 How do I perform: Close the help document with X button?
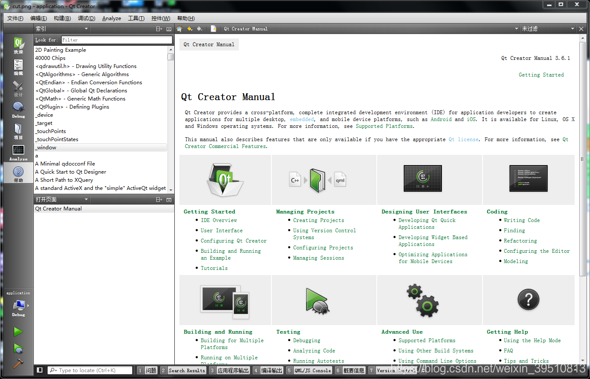point(581,29)
